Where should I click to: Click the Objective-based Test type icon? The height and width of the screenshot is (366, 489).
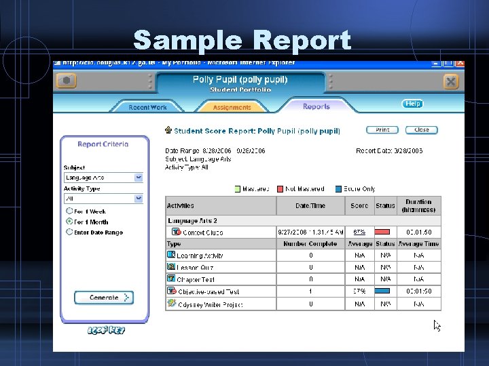coord(172,291)
